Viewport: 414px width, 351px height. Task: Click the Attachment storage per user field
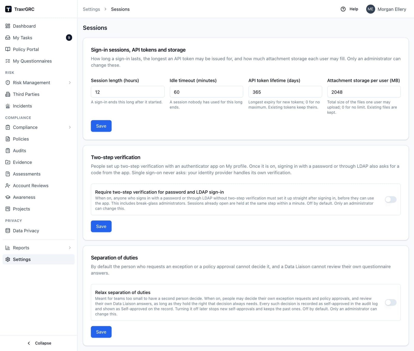coord(364,92)
